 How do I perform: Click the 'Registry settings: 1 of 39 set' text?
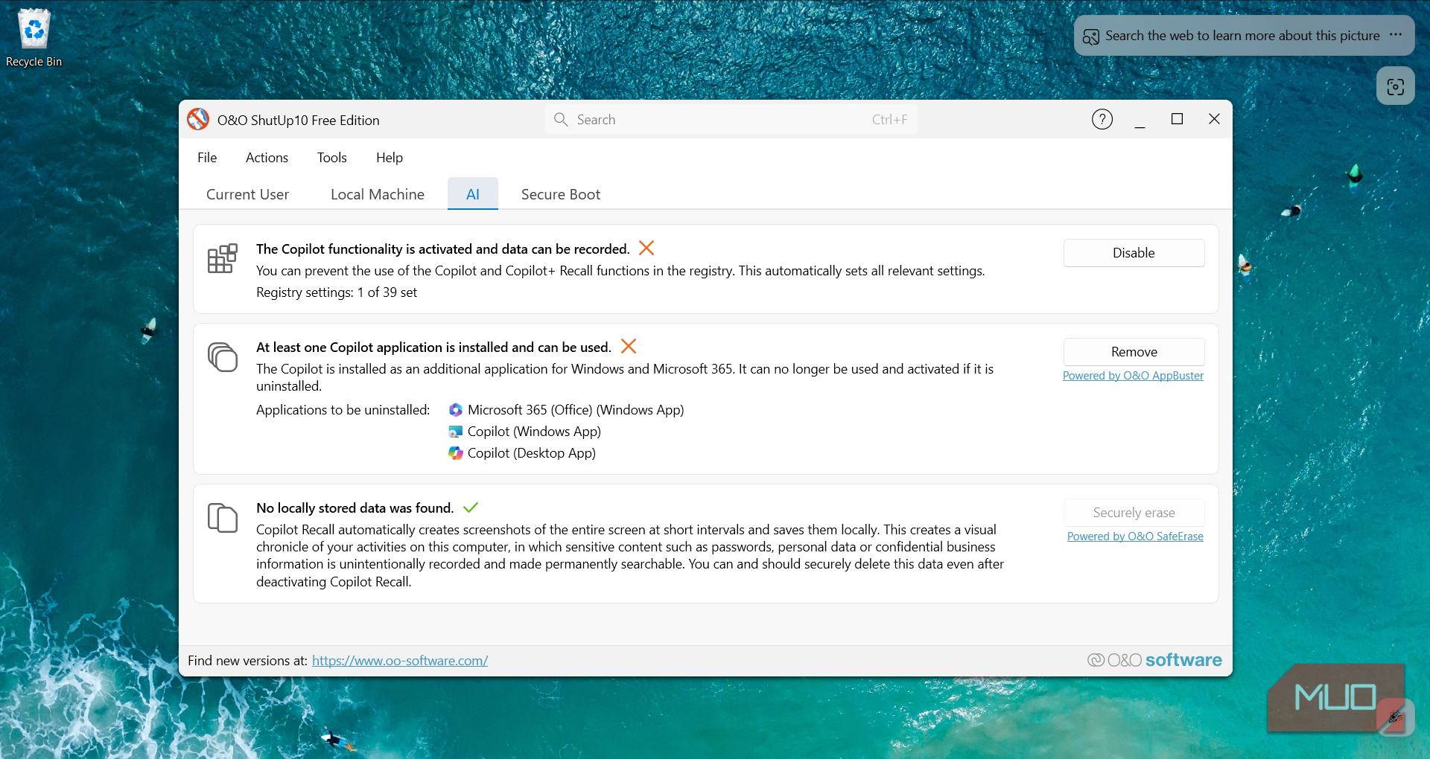click(x=337, y=292)
